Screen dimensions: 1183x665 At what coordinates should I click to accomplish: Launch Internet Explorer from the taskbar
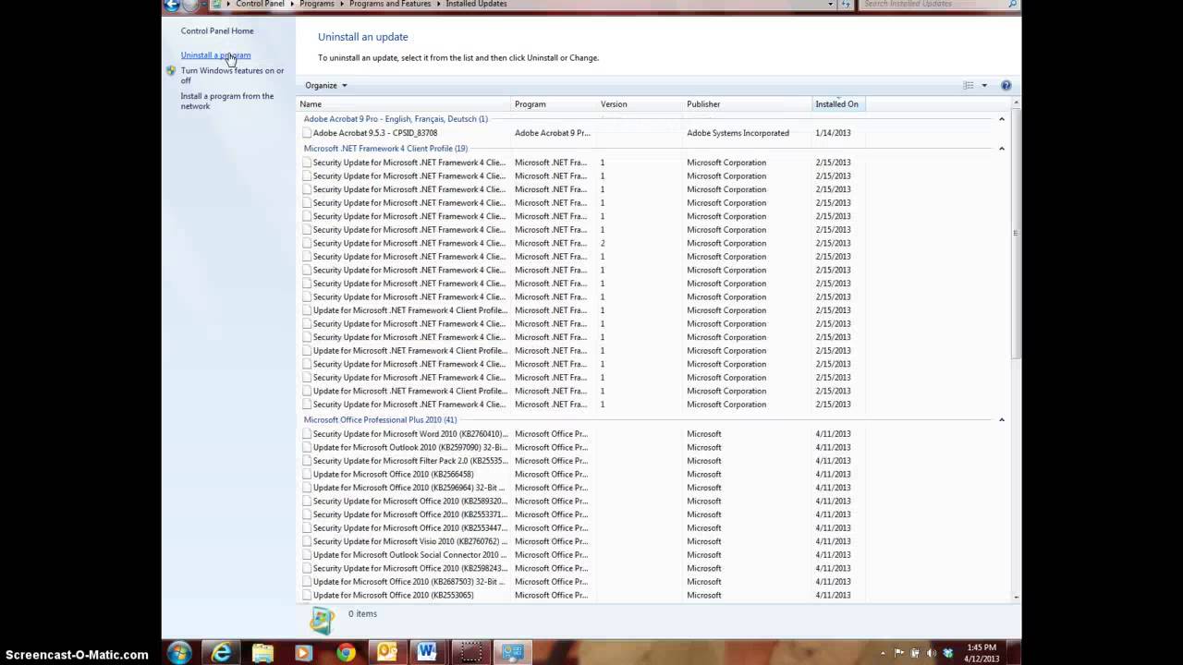(222, 653)
